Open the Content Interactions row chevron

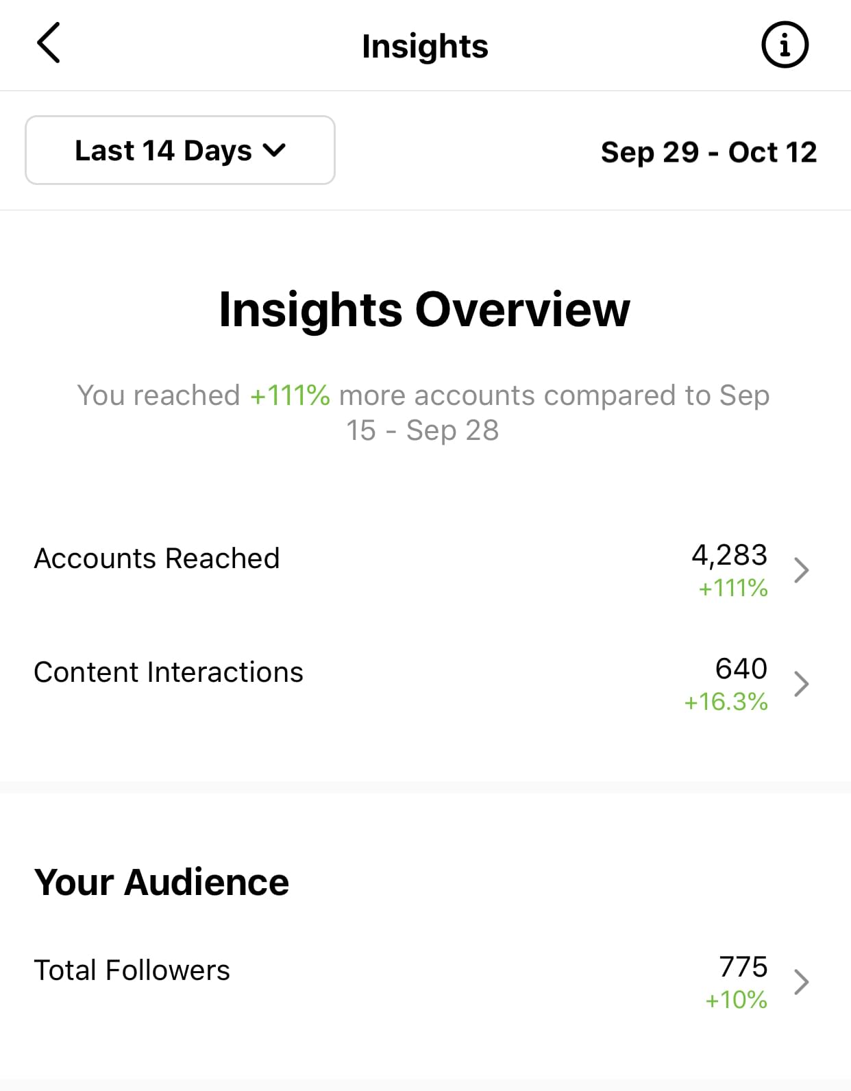point(801,684)
